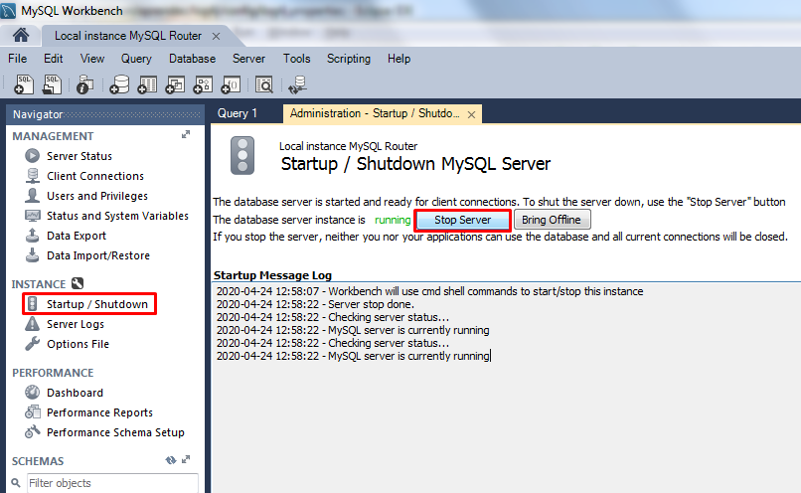Open the object inspector info icon
This screenshot has width=801, height=493.
tap(84, 84)
